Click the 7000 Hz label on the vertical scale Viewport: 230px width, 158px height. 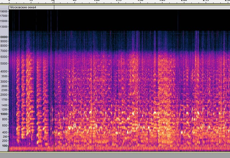click(x=4, y=51)
